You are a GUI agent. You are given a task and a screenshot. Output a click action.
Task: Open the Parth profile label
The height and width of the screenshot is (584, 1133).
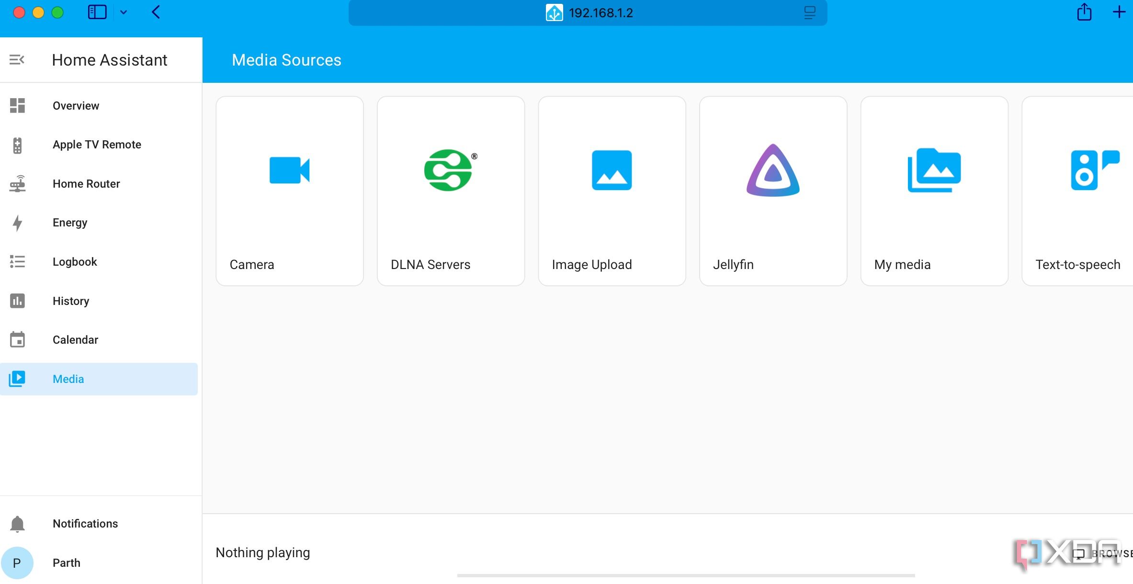tap(67, 563)
